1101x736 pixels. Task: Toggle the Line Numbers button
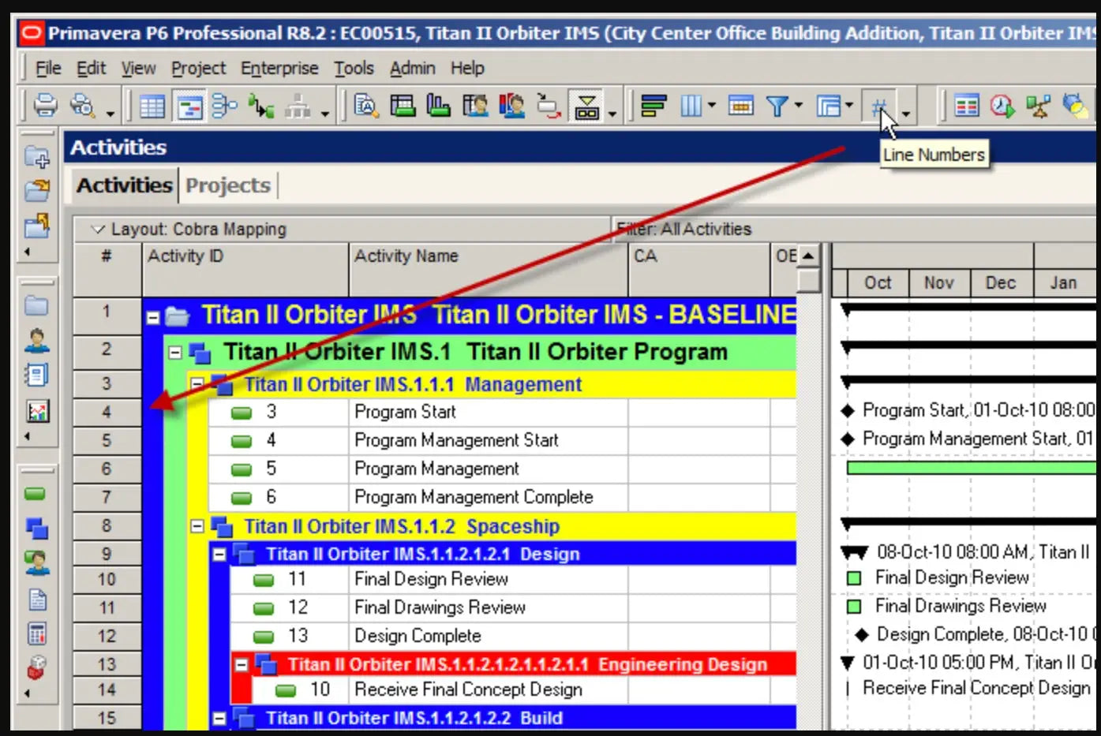click(880, 105)
